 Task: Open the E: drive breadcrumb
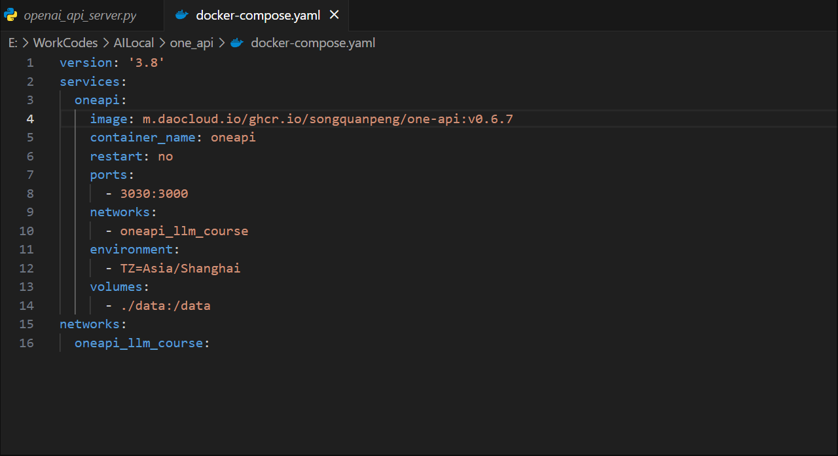click(12, 43)
